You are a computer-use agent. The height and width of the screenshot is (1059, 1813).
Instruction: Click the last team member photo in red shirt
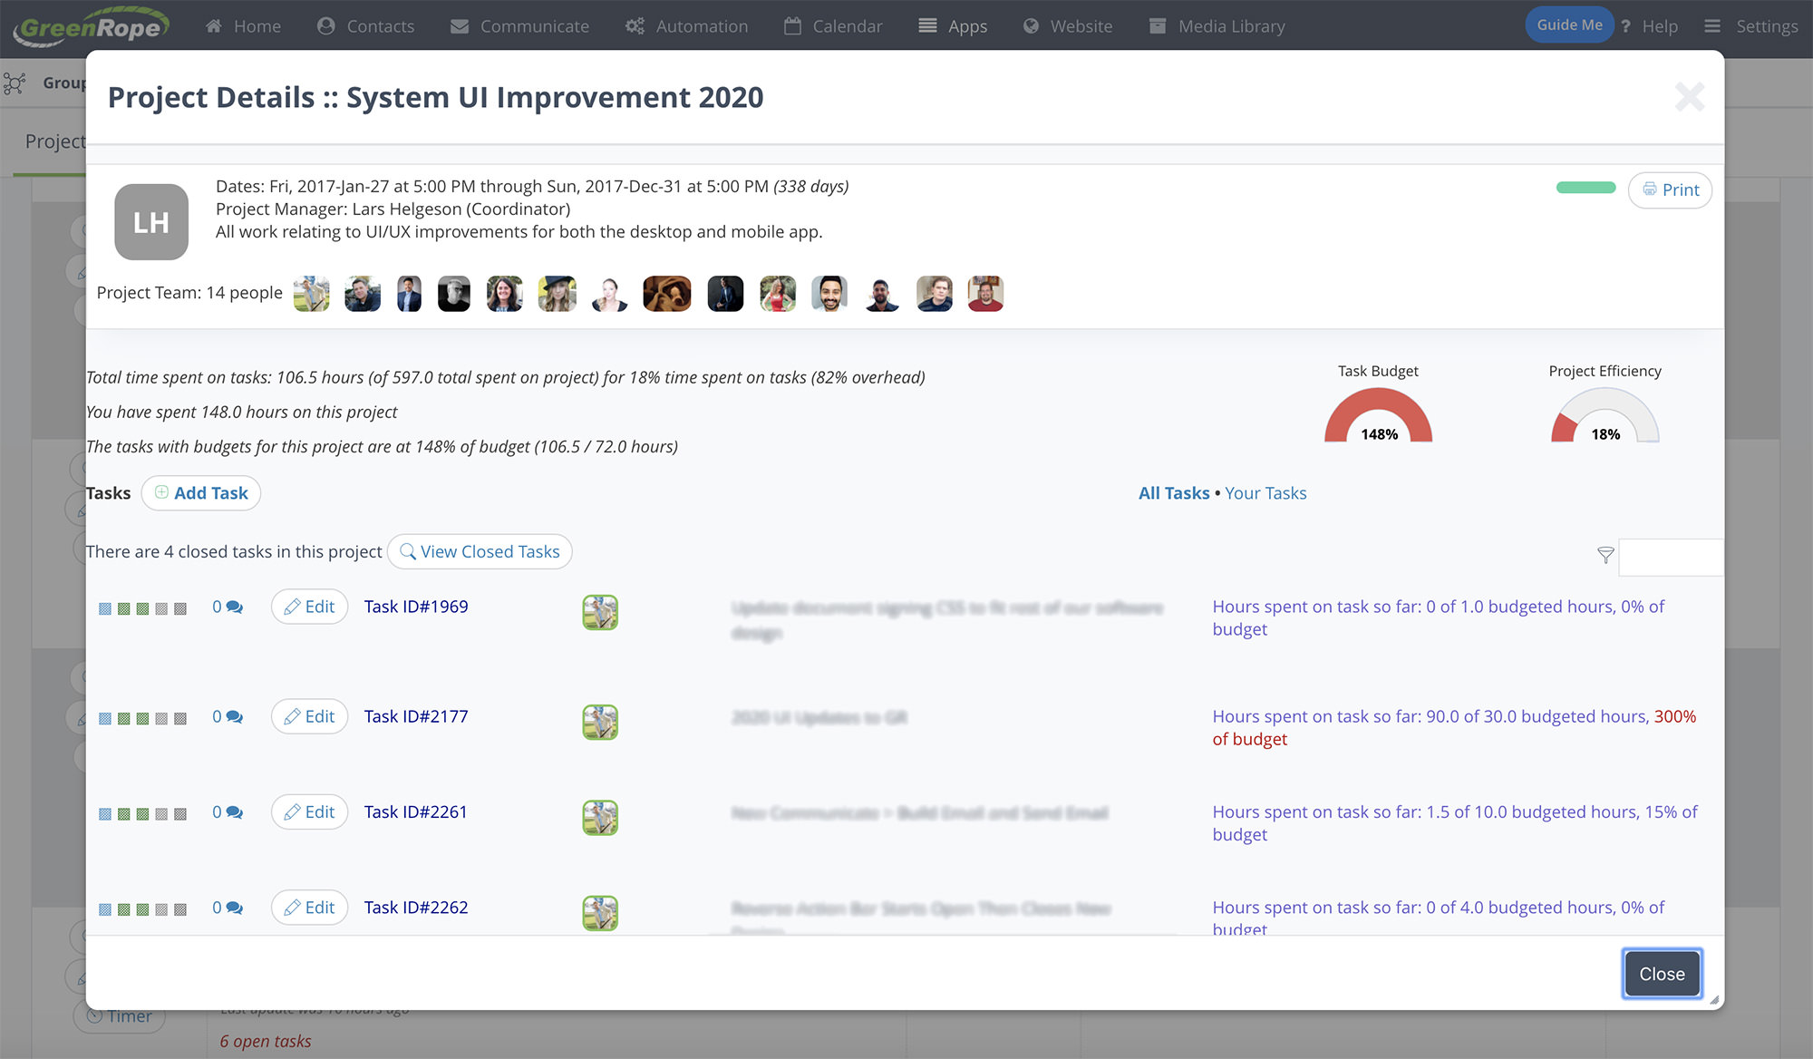(985, 294)
